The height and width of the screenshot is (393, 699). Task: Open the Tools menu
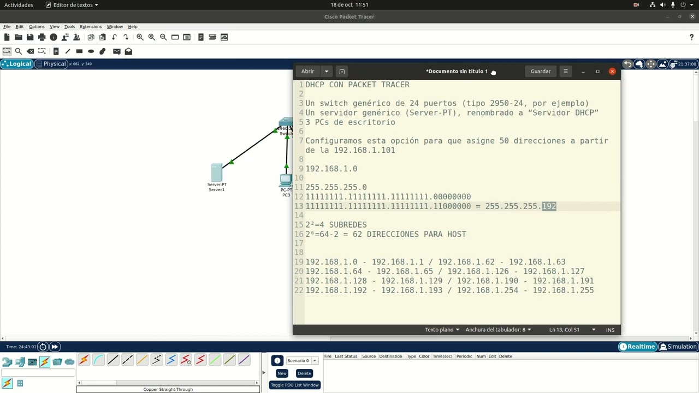pos(69,26)
